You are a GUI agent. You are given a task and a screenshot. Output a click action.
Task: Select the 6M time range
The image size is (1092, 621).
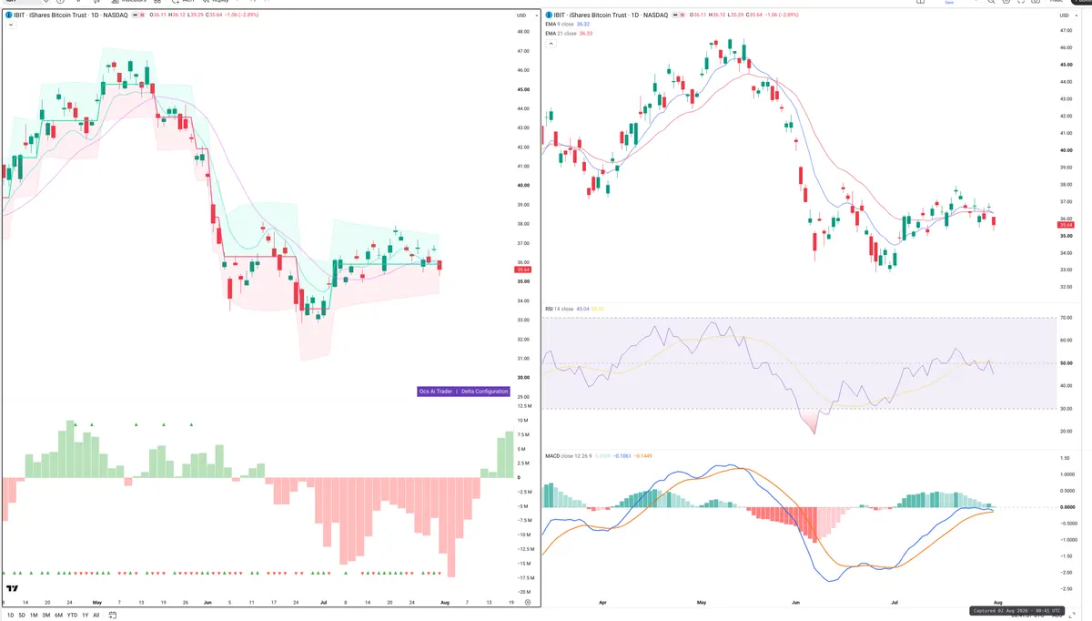click(58, 616)
